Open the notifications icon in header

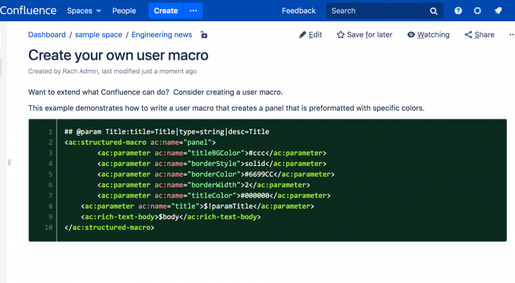tap(498, 11)
